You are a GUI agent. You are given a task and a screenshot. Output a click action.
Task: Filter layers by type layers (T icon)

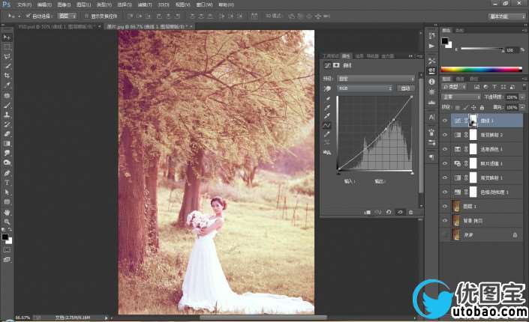tap(494, 87)
